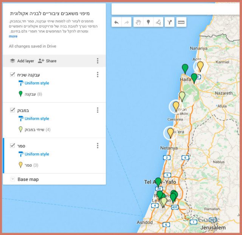Click the green marker in sea off Haifa
Image resolution: width=242 pixels, height=235 pixels.
point(185,69)
